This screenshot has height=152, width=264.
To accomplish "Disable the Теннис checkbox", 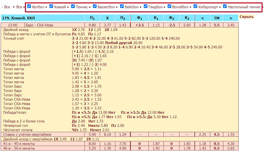I will [73, 6].
